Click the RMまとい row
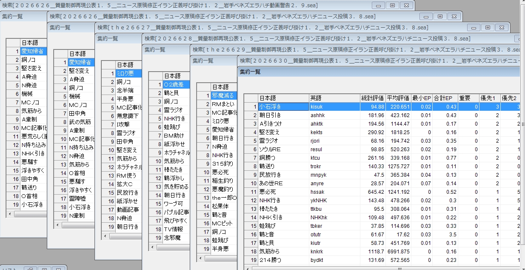 (x=224, y=104)
